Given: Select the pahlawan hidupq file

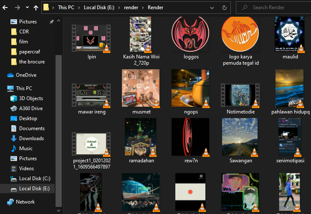Looking at the screenshot, I should pos(290,92).
